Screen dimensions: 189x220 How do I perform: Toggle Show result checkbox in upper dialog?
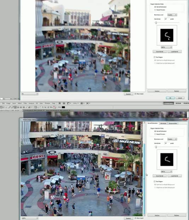click(135, 94)
